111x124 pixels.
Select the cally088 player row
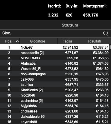click(x=54, y=79)
